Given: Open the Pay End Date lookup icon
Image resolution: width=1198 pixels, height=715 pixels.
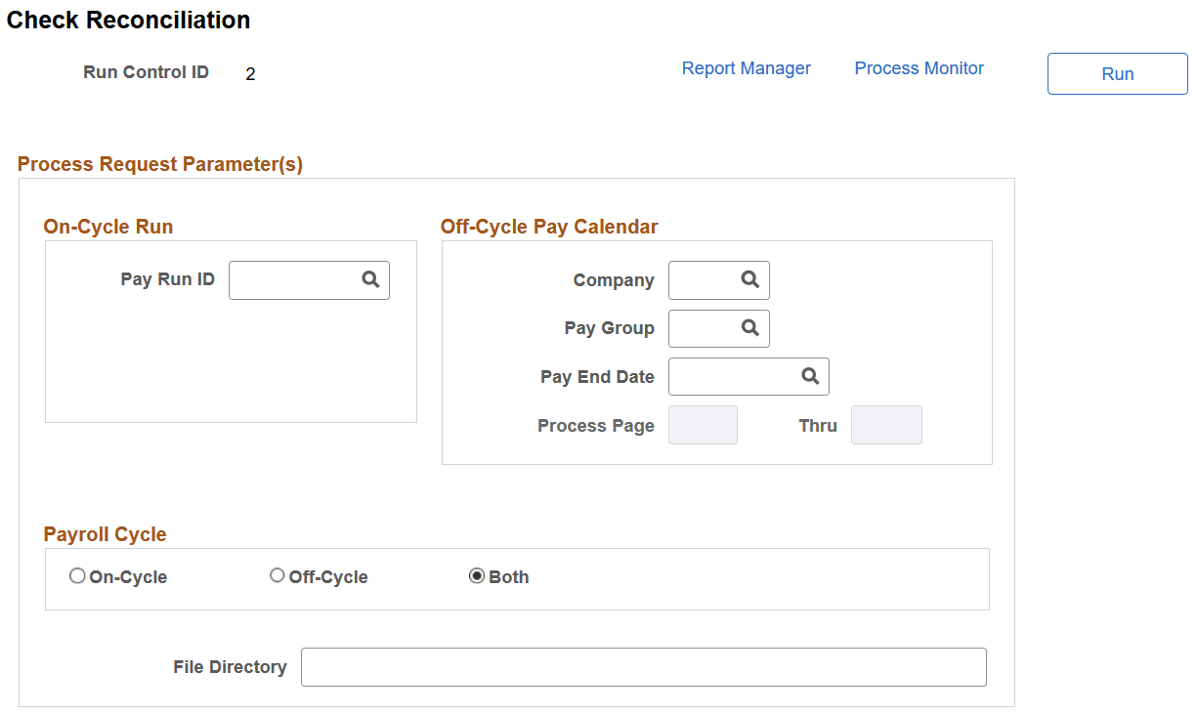Looking at the screenshot, I should [809, 376].
